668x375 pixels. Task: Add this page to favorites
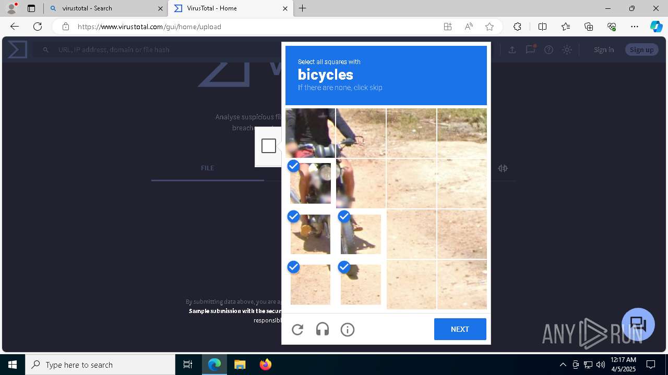coord(490,27)
